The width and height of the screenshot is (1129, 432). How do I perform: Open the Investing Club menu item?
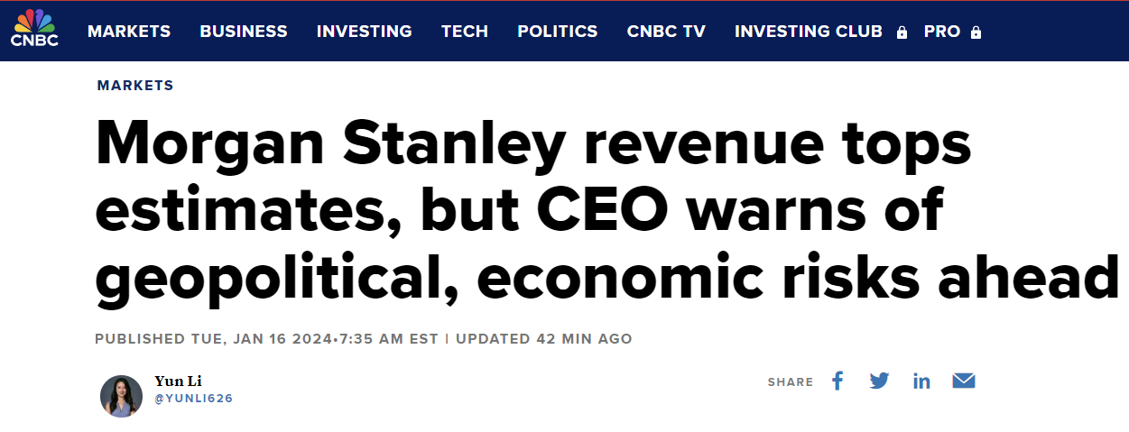point(808,31)
